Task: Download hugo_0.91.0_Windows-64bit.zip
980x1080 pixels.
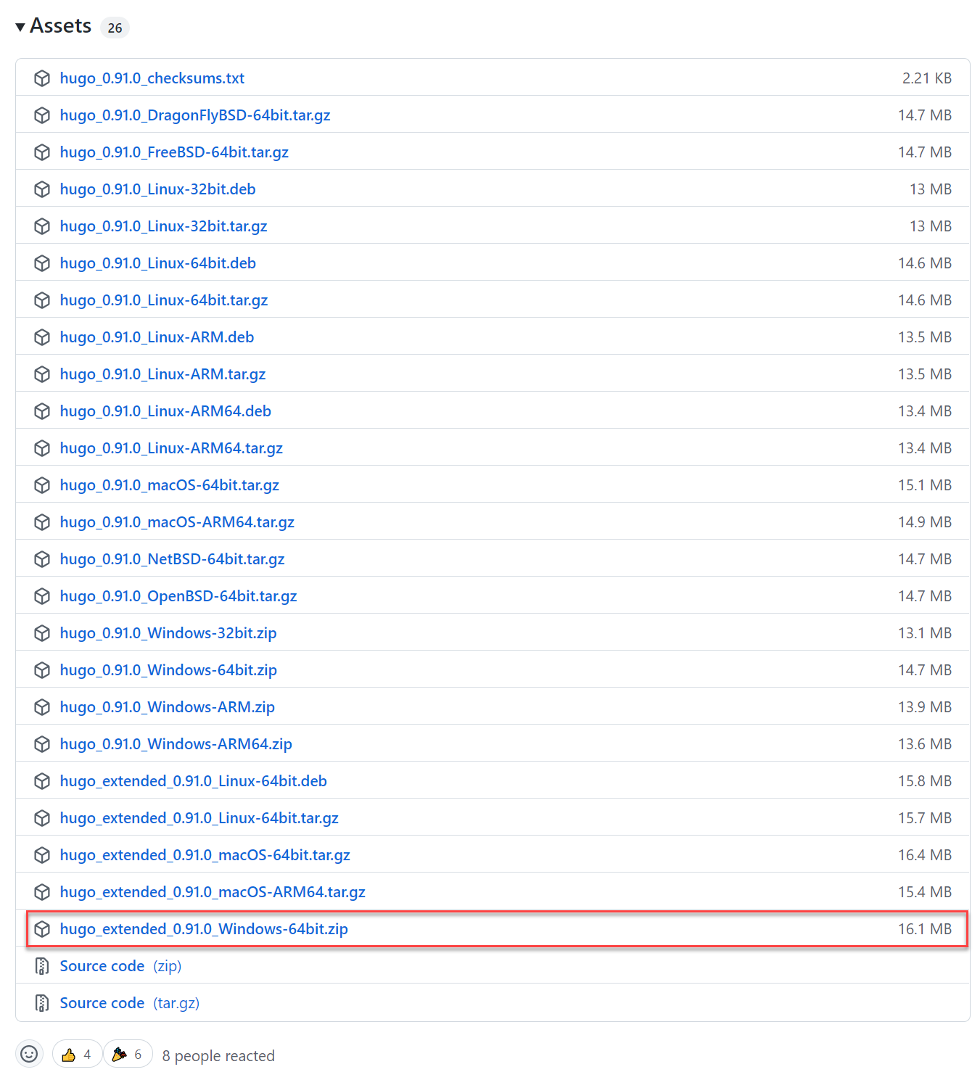Action: pyautogui.click(x=168, y=669)
